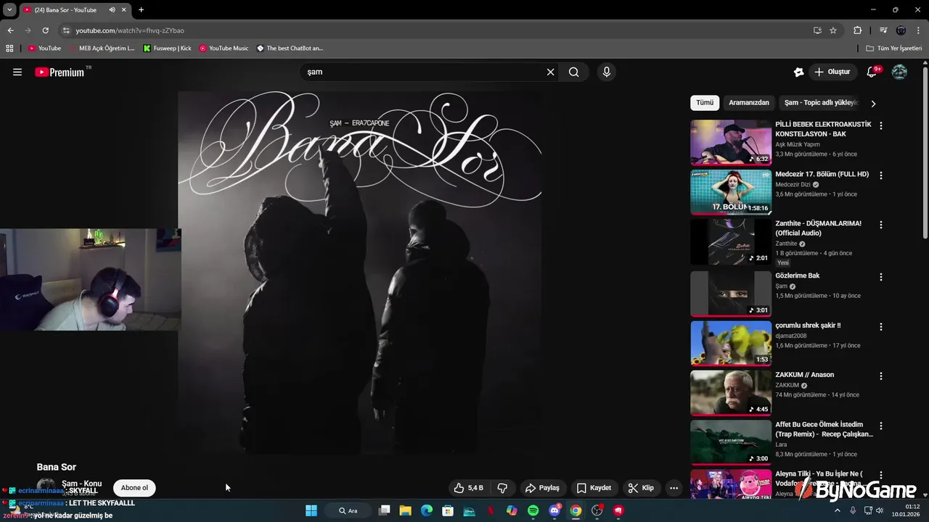Viewport: 929px width, 522px height.
Task: Open Zanthite DÜŞMANLARIMA thumbnail
Action: click(731, 242)
